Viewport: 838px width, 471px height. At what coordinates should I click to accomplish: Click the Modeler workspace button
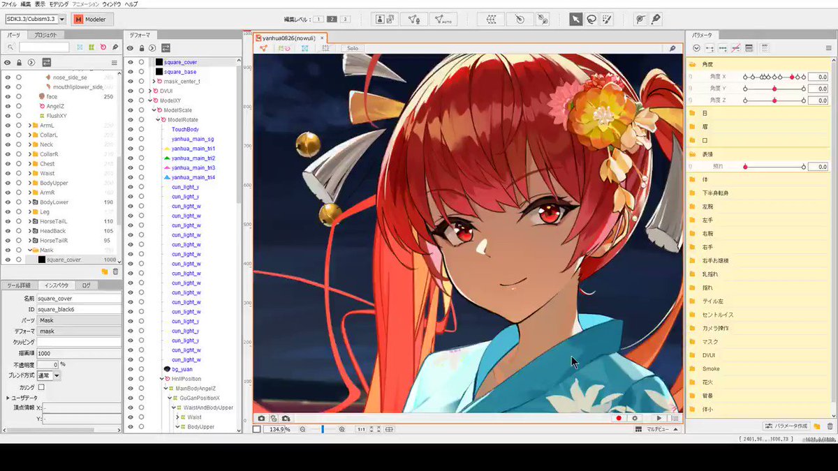point(92,20)
